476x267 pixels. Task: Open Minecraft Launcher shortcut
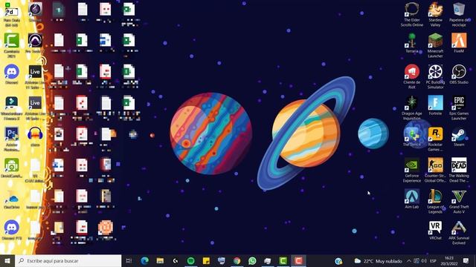point(435,45)
